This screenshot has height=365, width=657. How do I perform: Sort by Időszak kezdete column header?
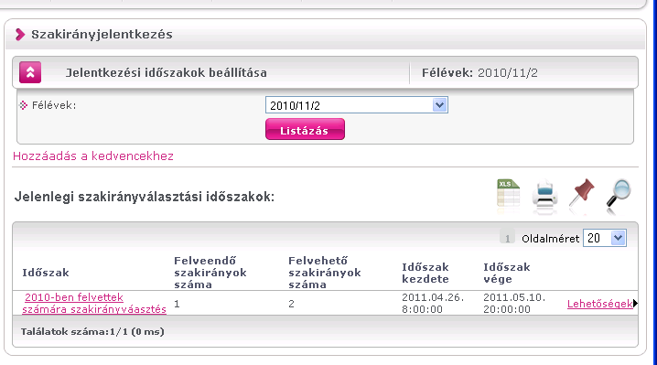coord(425,273)
